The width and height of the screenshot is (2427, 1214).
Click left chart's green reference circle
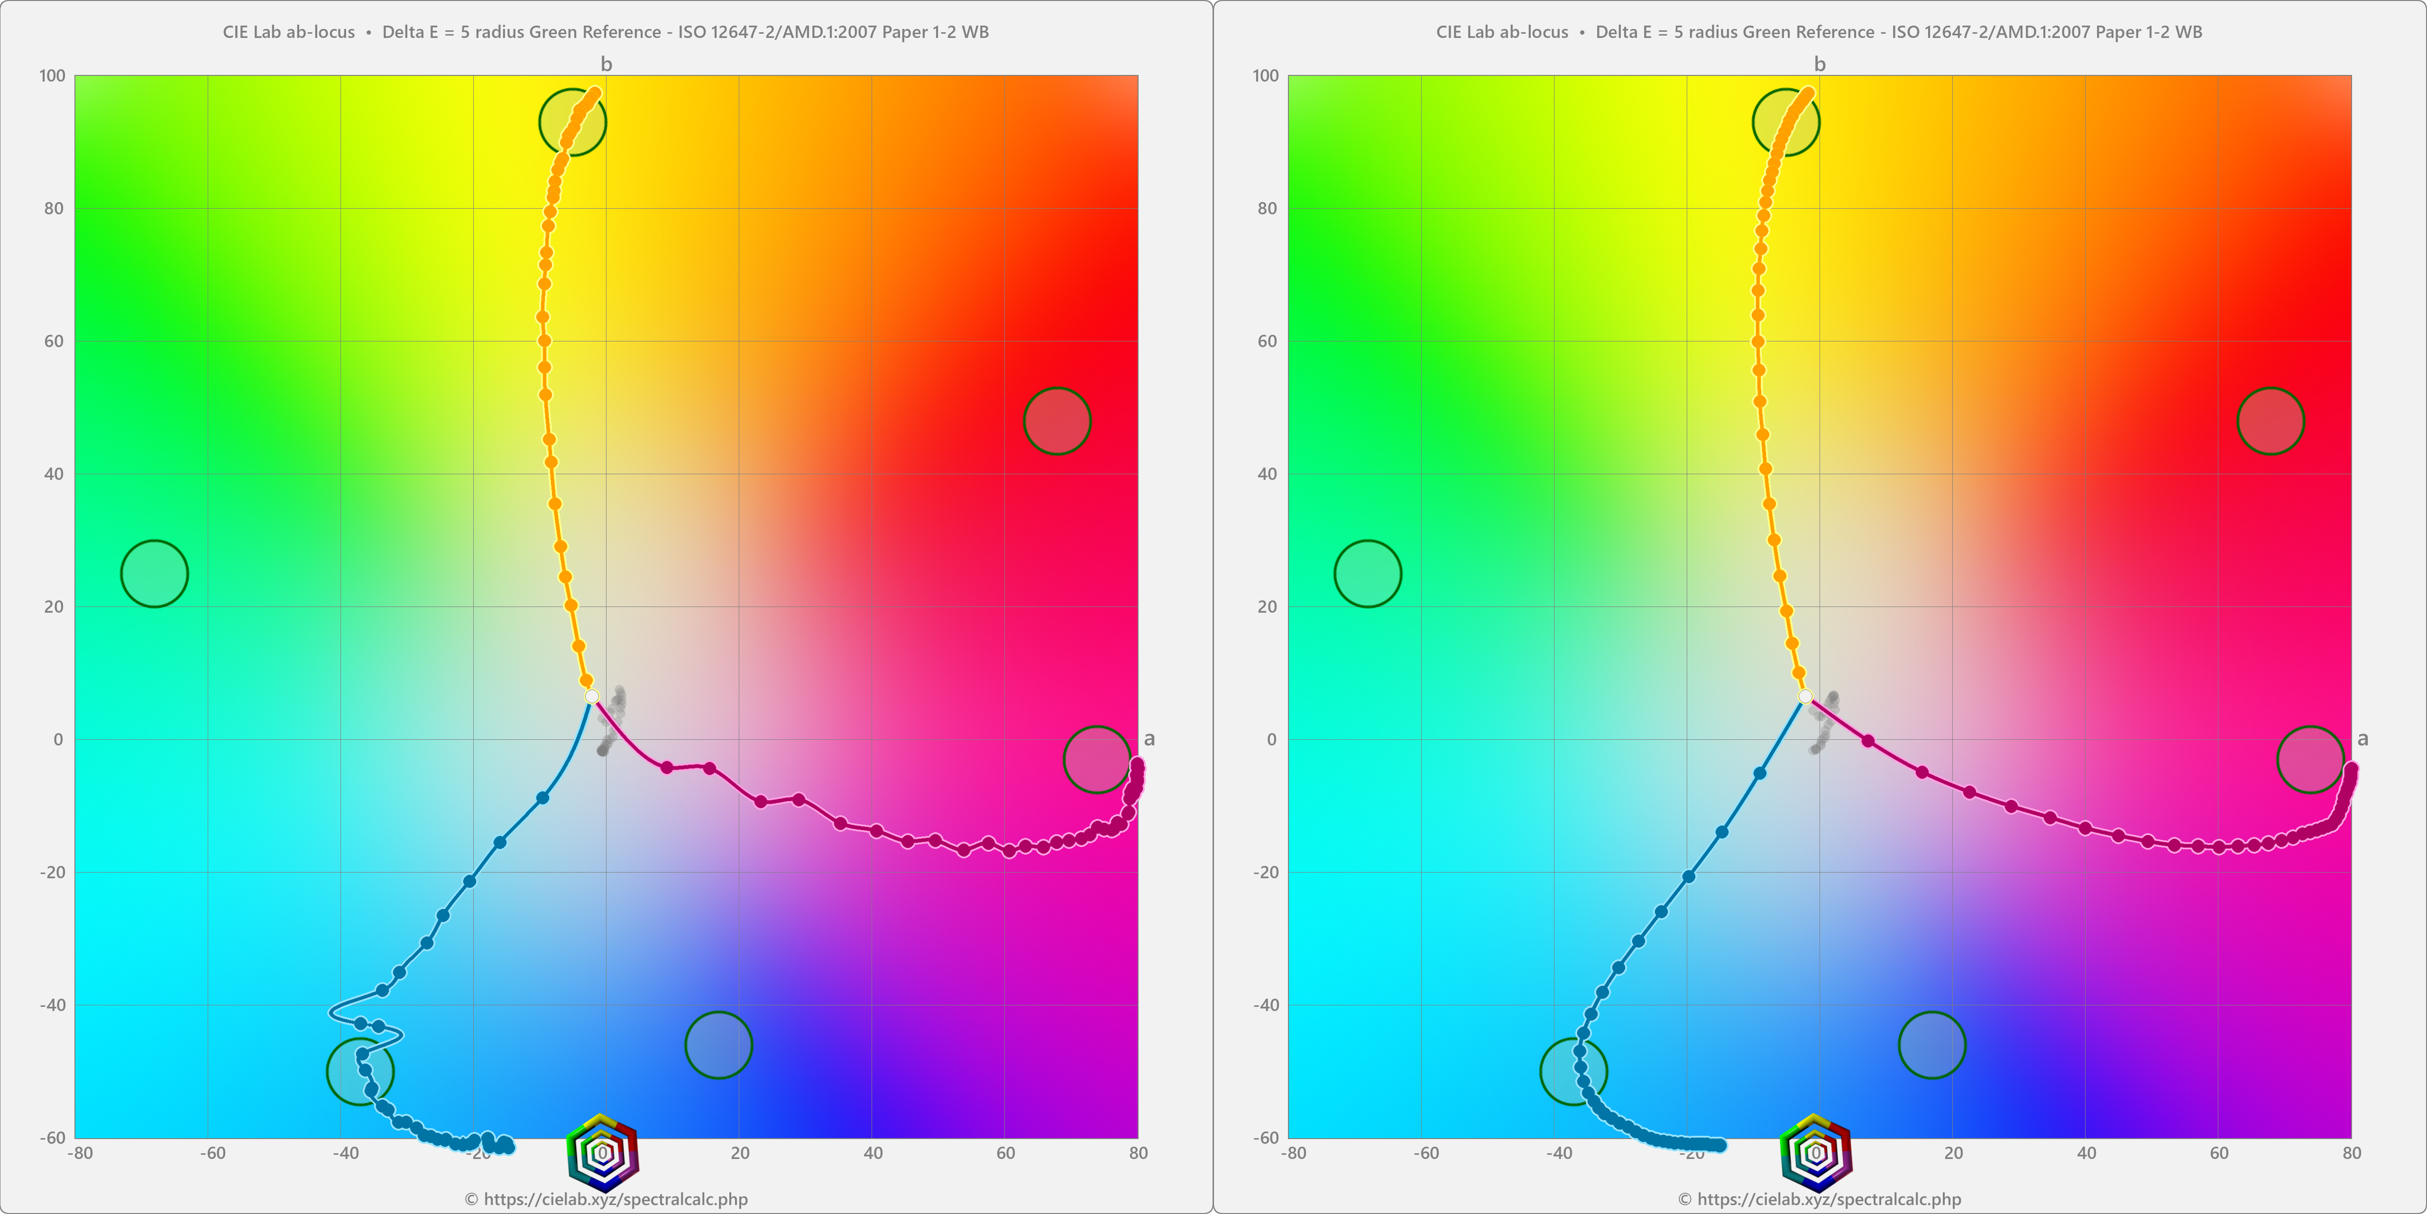pyautogui.click(x=155, y=573)
